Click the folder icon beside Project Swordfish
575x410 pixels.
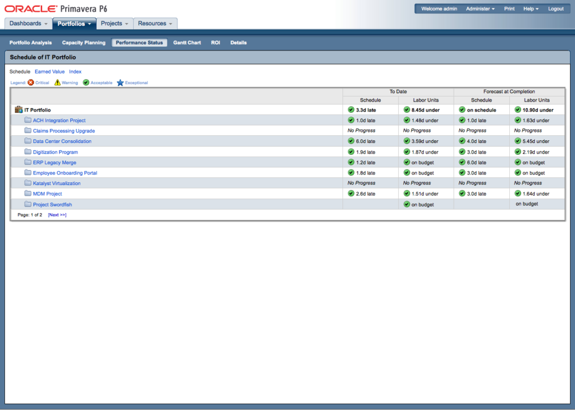pyautogui.click(x=28, y=204)
